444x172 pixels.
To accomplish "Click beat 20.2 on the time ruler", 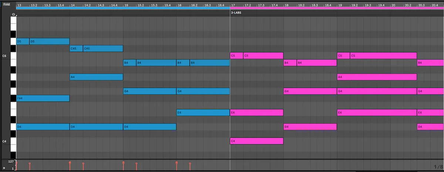I will (408, 6).
